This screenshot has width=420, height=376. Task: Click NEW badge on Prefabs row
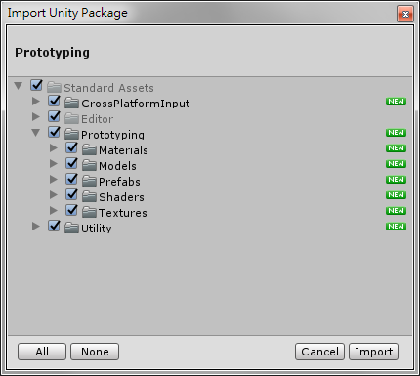[396, 180]
